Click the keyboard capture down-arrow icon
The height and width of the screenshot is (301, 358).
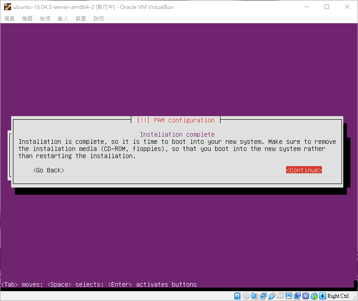pyautogui.click(x=322, y=296)
